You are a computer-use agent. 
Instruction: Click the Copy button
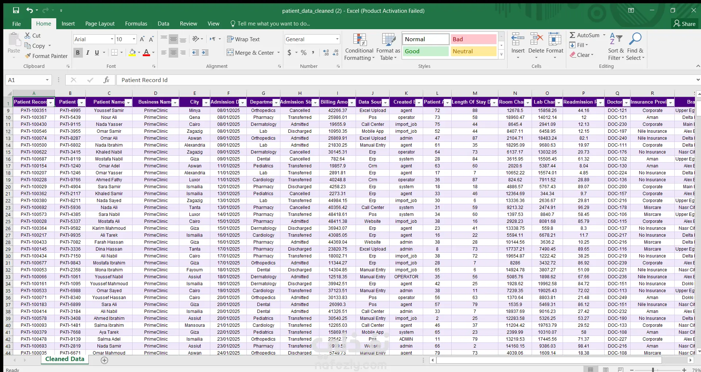click(35, 46)
